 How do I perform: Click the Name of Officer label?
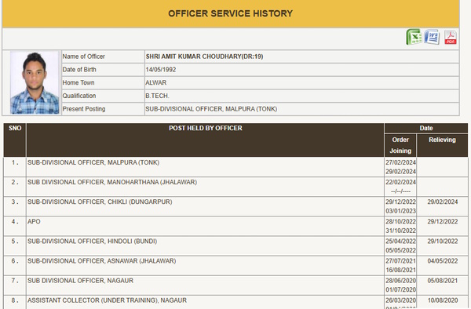click(83, 56)
